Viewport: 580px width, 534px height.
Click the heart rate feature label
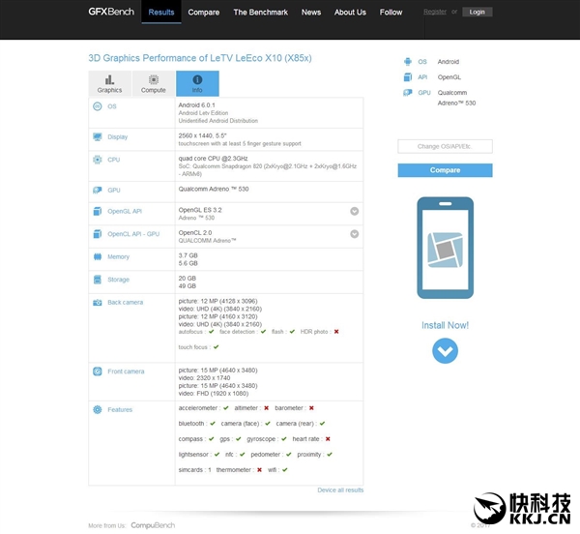click(x=305, y=439)
